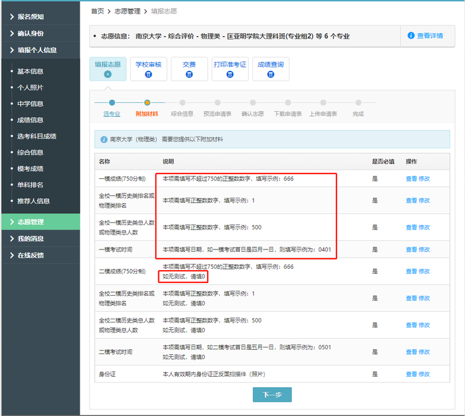Viewport: 465px width, 416px height.
Task: Expand the 确认身份 sidebar section
Action: [40, 33]
